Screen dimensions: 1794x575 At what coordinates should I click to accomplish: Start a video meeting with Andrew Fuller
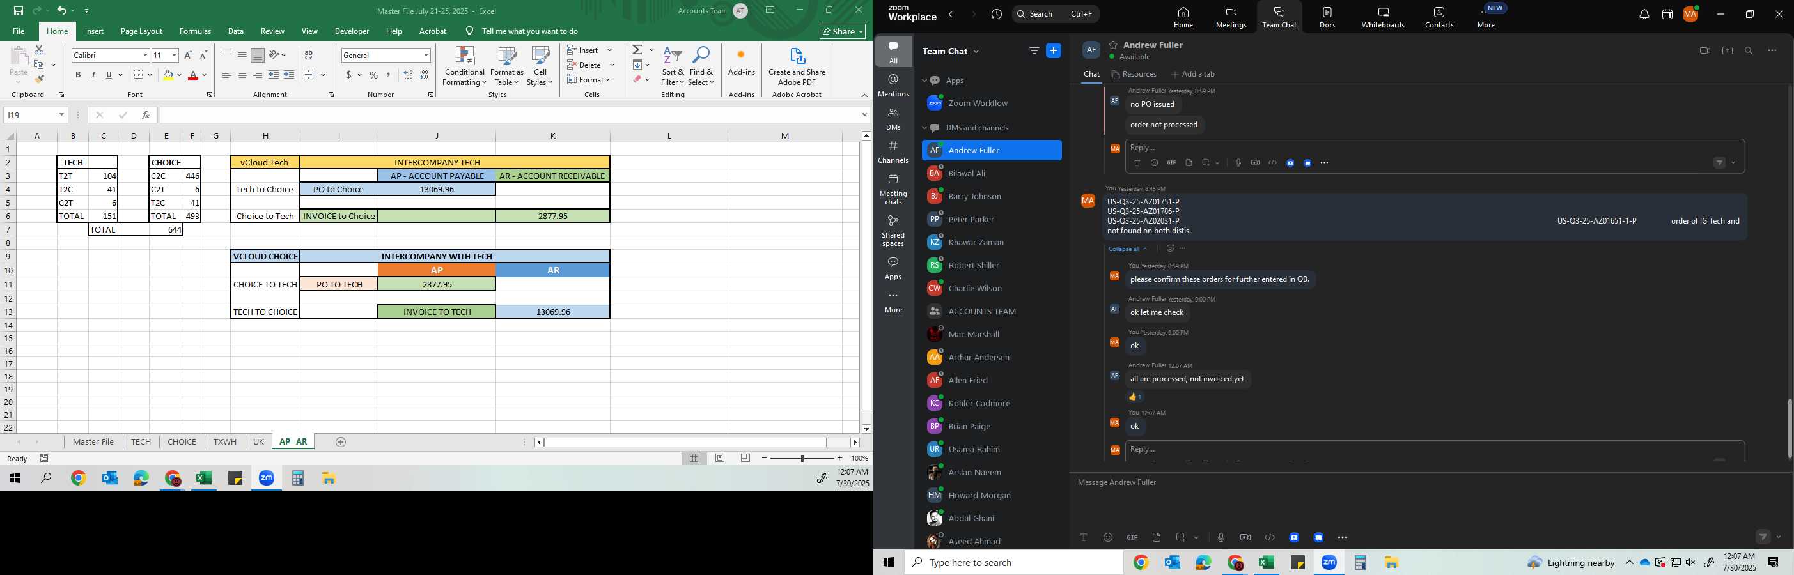pyautogui.click(x=1705, y=51)
